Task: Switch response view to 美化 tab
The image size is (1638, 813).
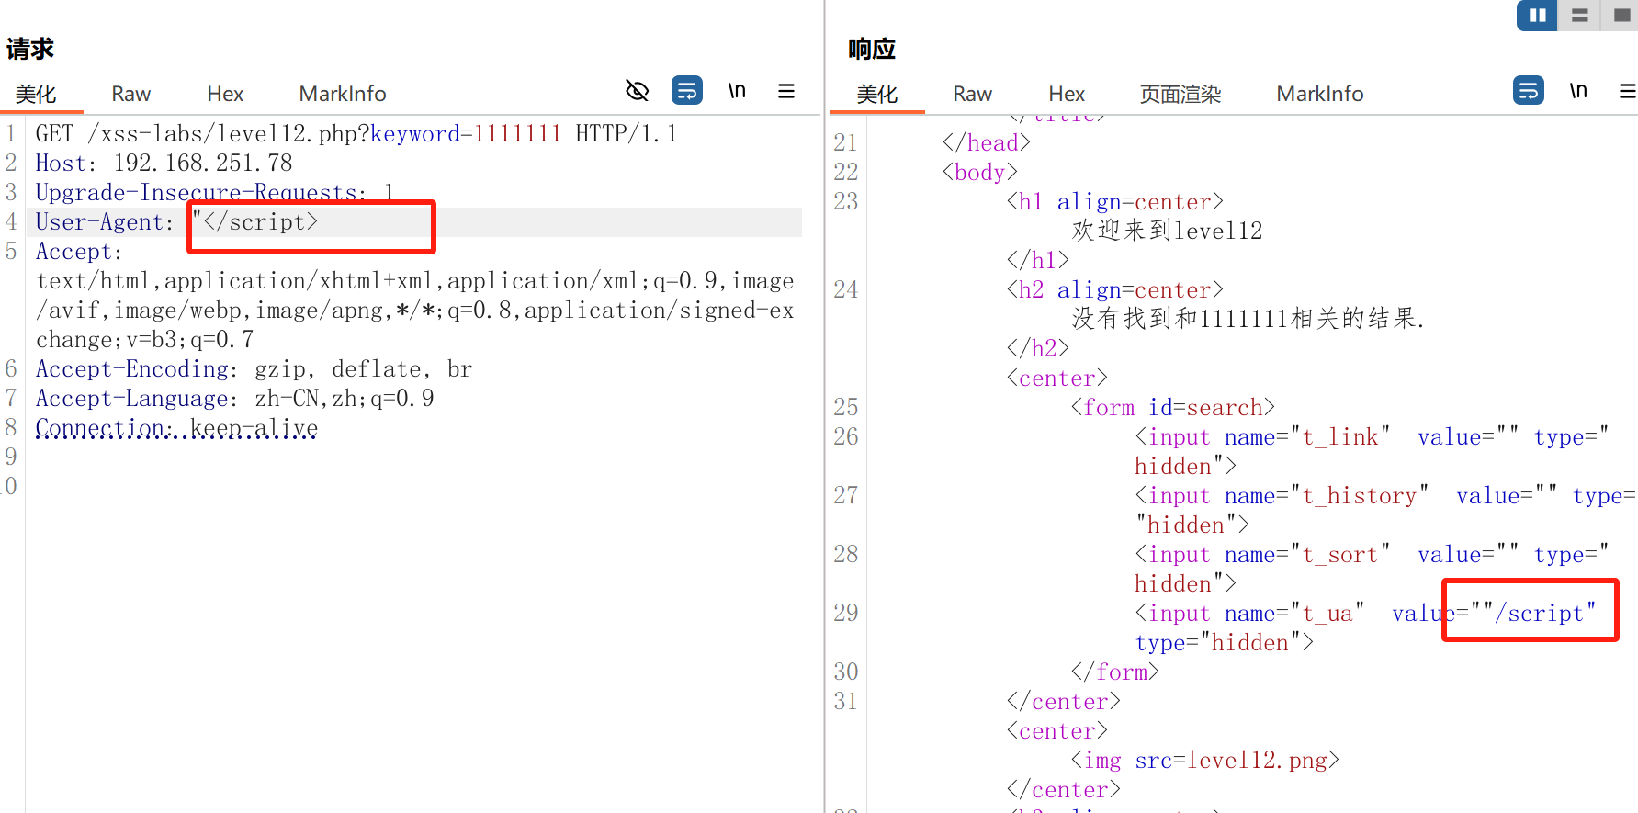Action: pos(877,94)
